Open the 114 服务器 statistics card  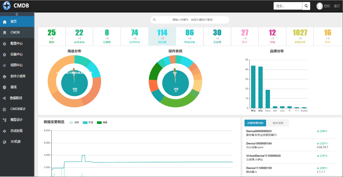[162, 36]
